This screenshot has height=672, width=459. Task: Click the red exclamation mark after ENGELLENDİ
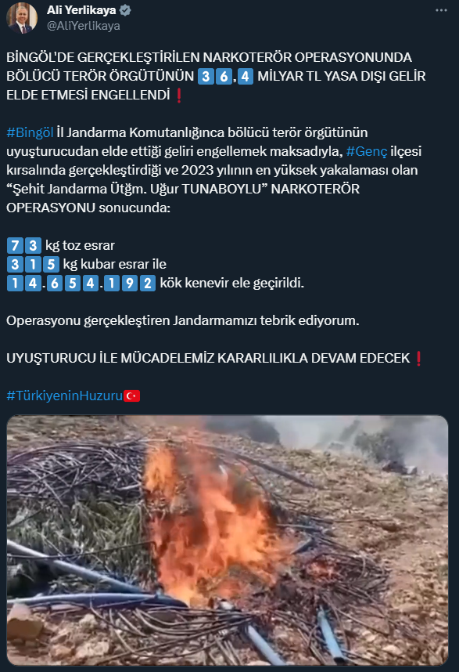[179, 95]
